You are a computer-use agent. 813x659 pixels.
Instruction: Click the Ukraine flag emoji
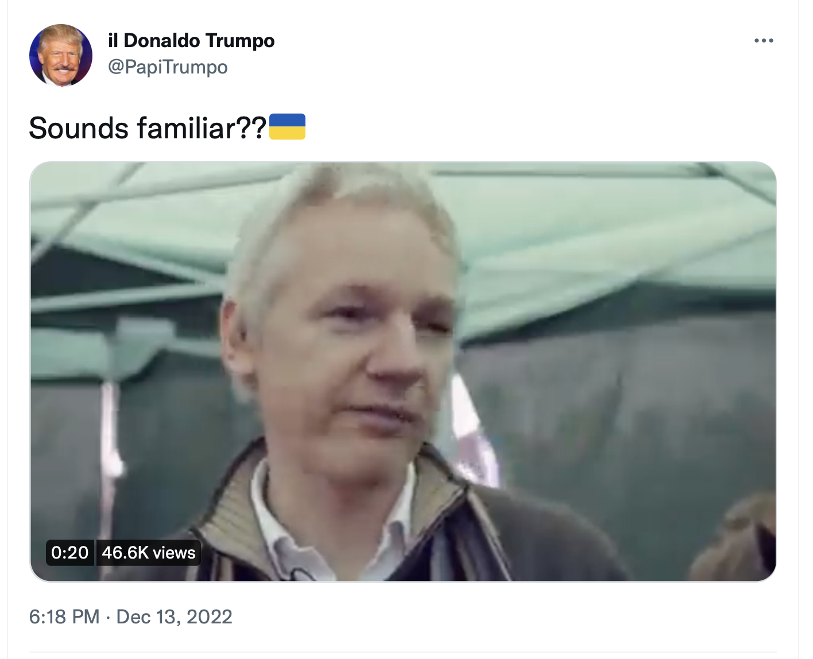click(x=287, y=127)
